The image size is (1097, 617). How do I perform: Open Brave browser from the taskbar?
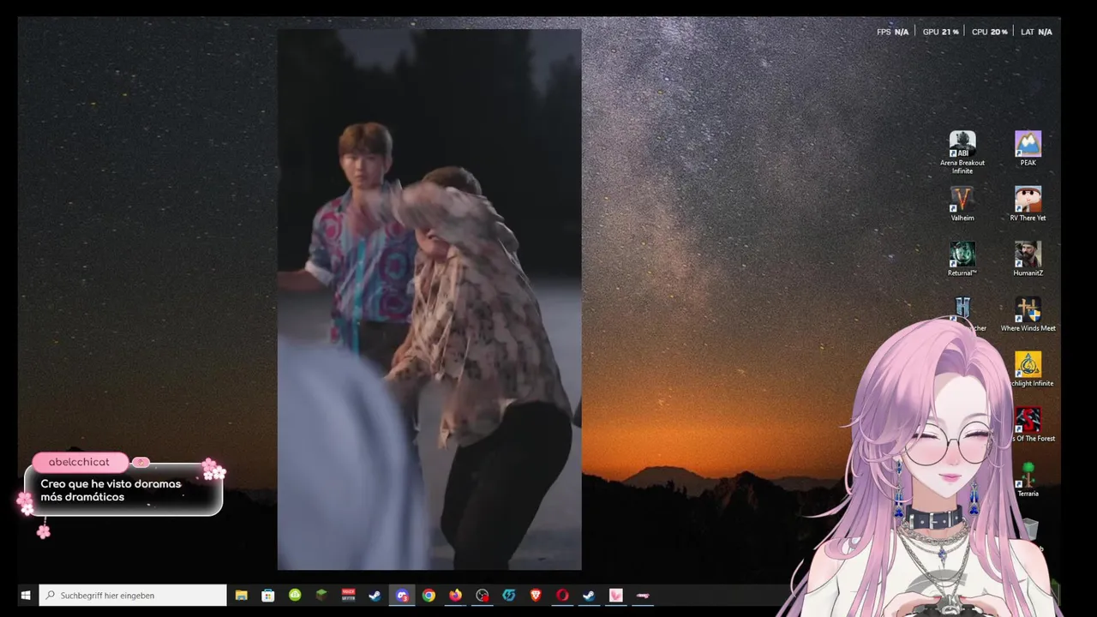click(x=536, y=595)
